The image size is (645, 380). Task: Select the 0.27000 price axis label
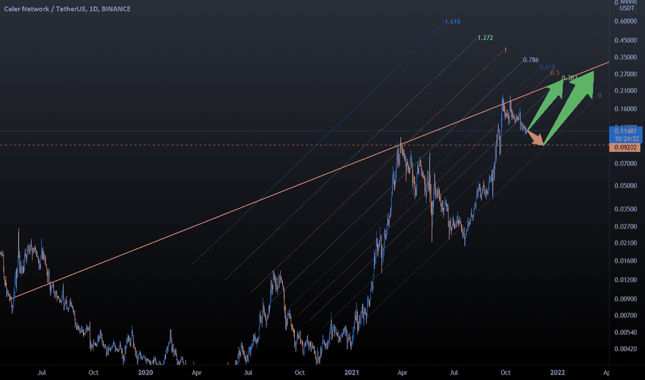pyautogui.click(x=625, y=75)
